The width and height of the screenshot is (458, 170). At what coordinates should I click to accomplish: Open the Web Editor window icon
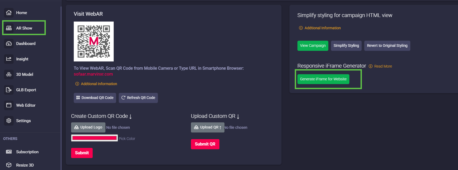[9, 105]
